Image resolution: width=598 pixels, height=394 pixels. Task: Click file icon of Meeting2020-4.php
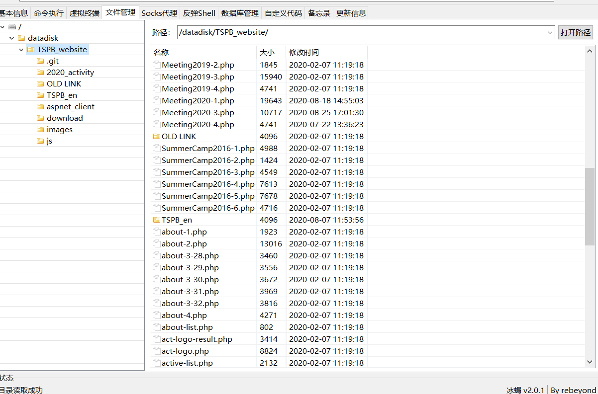(157, 124)
